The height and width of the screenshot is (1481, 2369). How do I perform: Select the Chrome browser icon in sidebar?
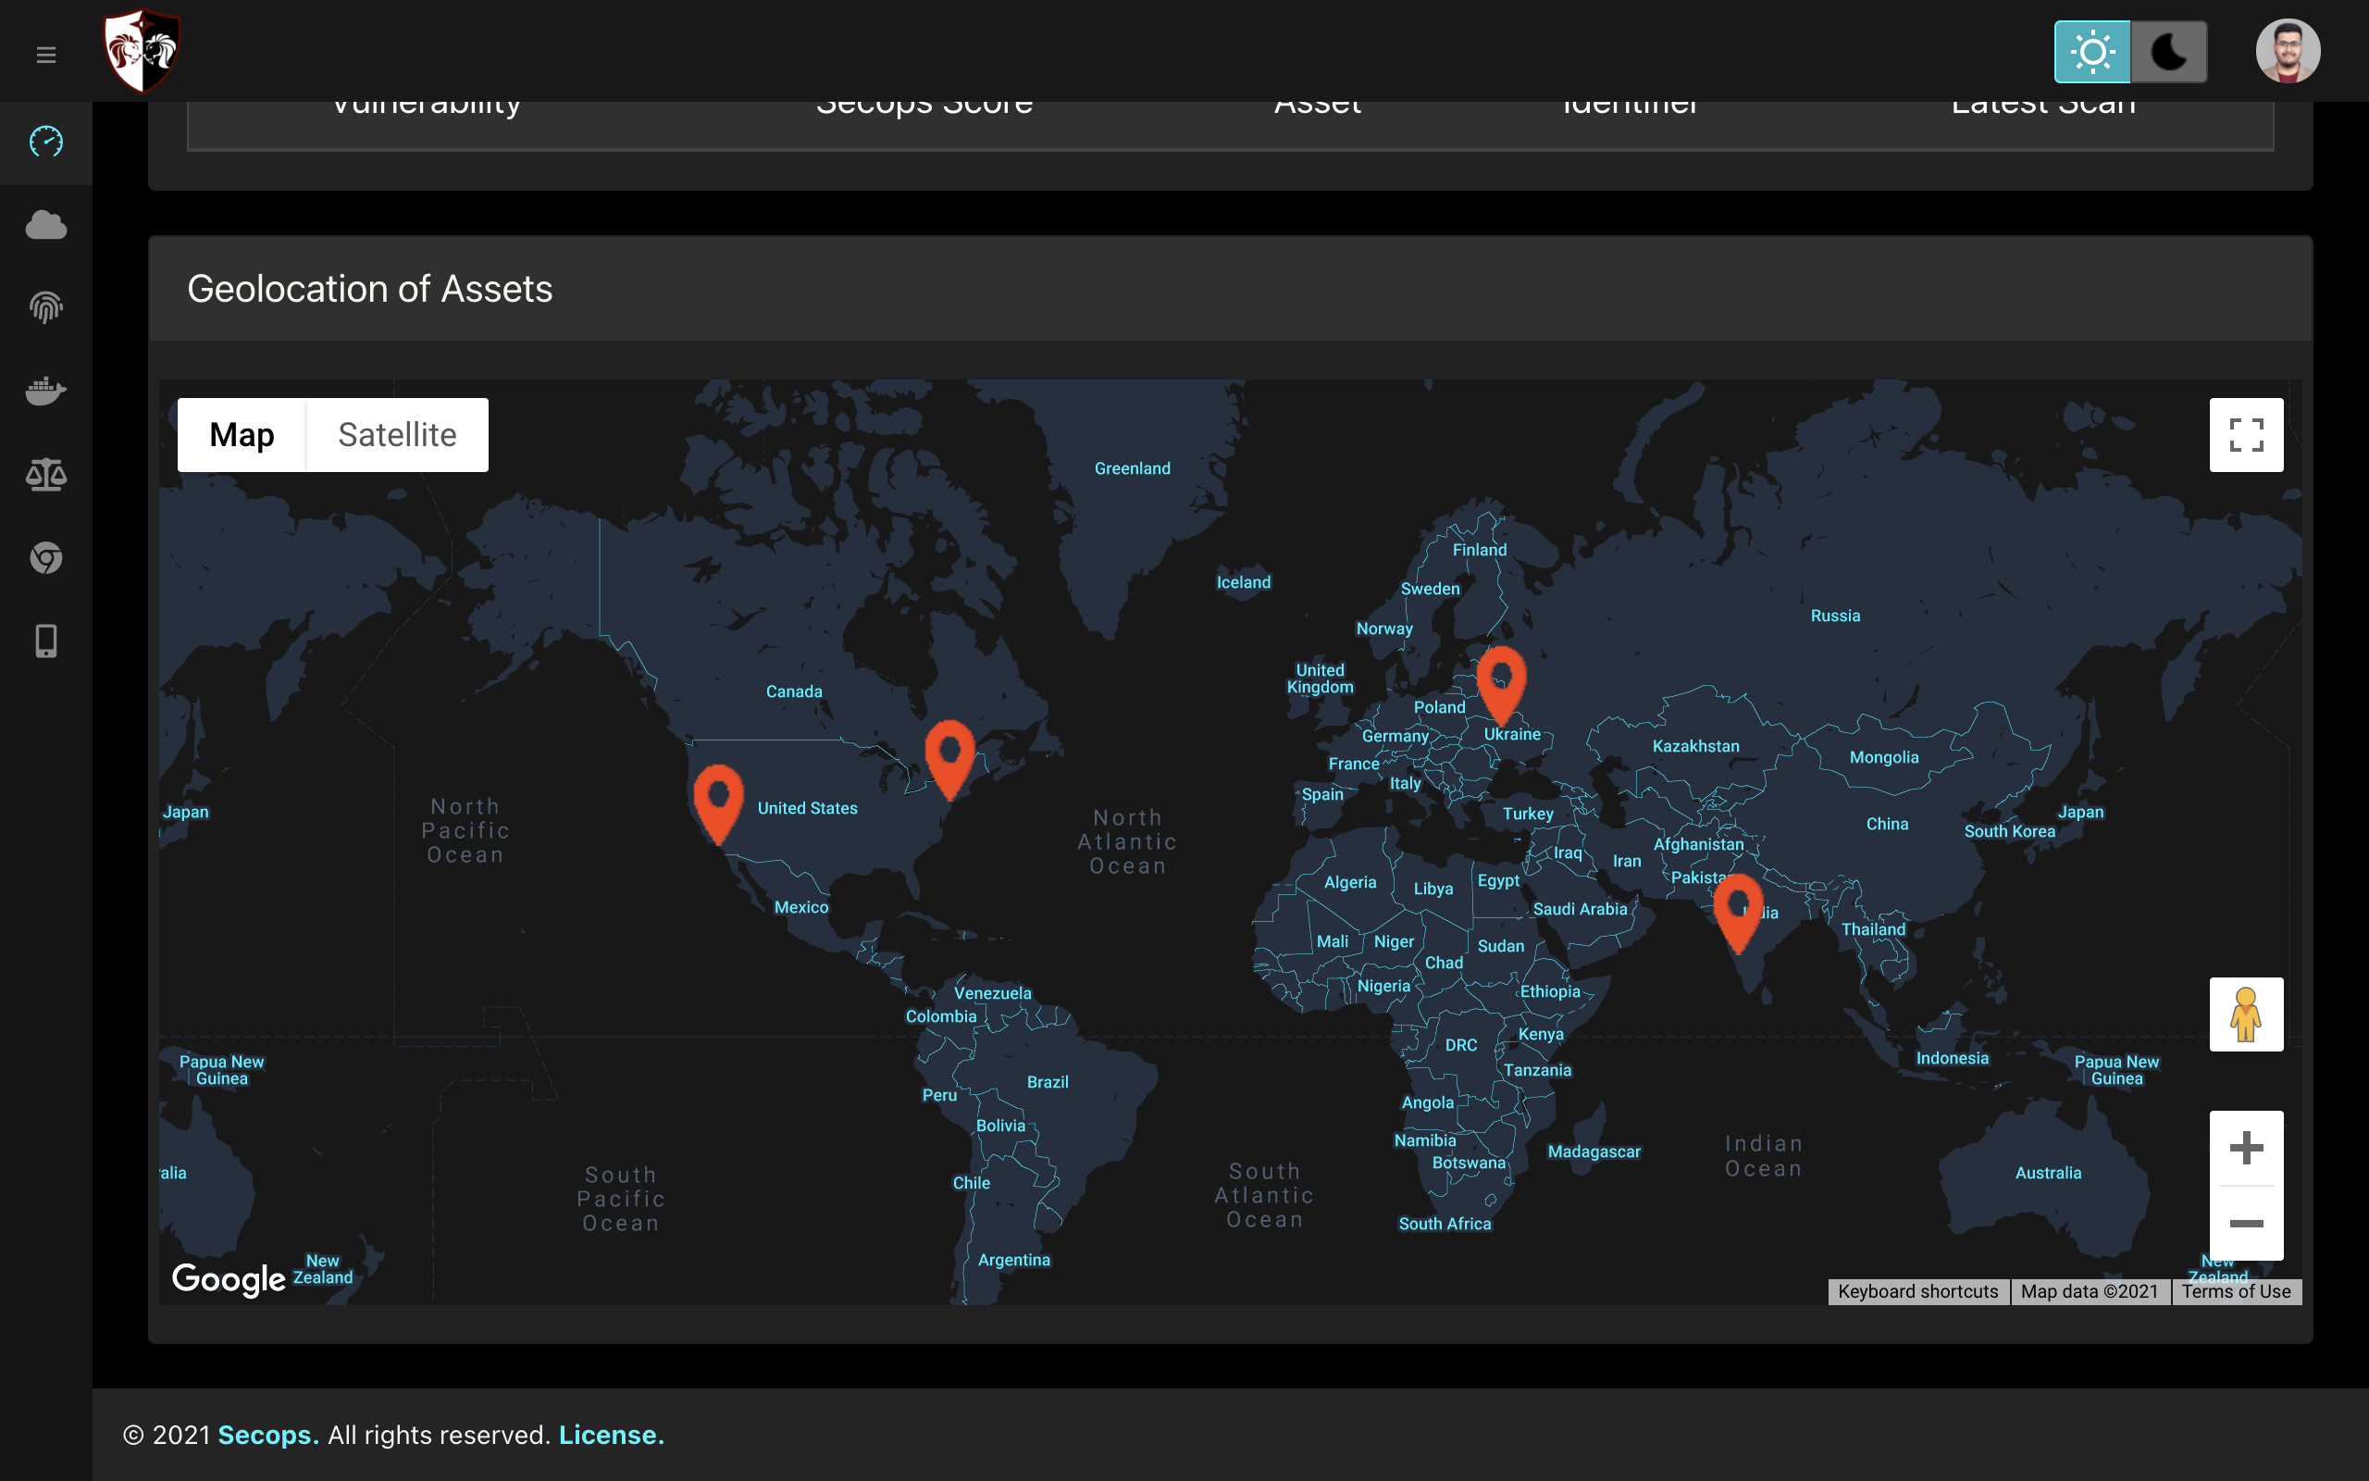[46, 557]
